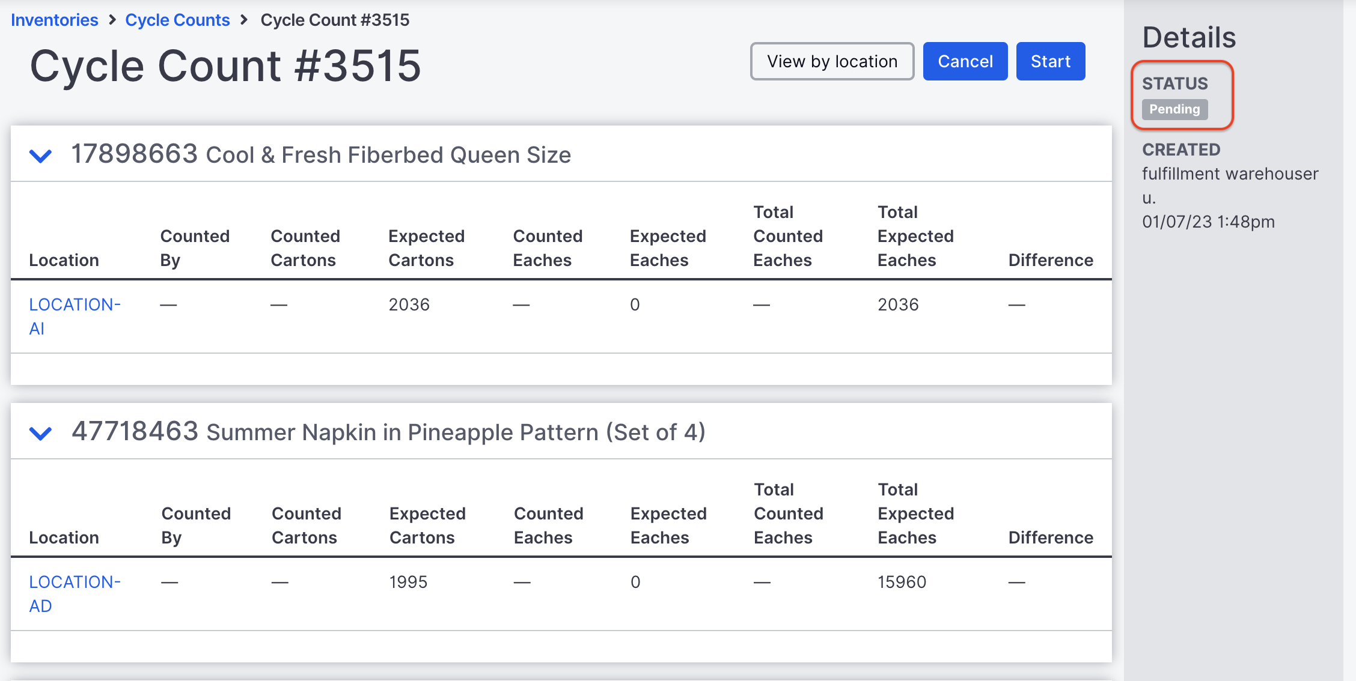Open LOCATION-AI details

coord(75,316)
